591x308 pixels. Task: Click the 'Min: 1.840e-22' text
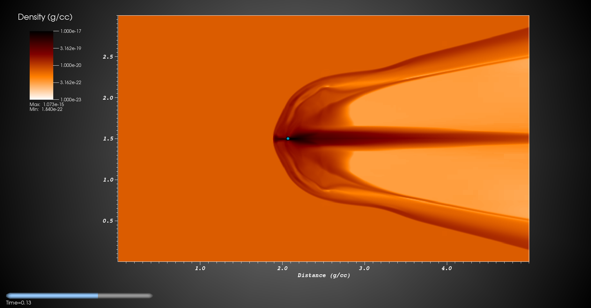point(46,109)
